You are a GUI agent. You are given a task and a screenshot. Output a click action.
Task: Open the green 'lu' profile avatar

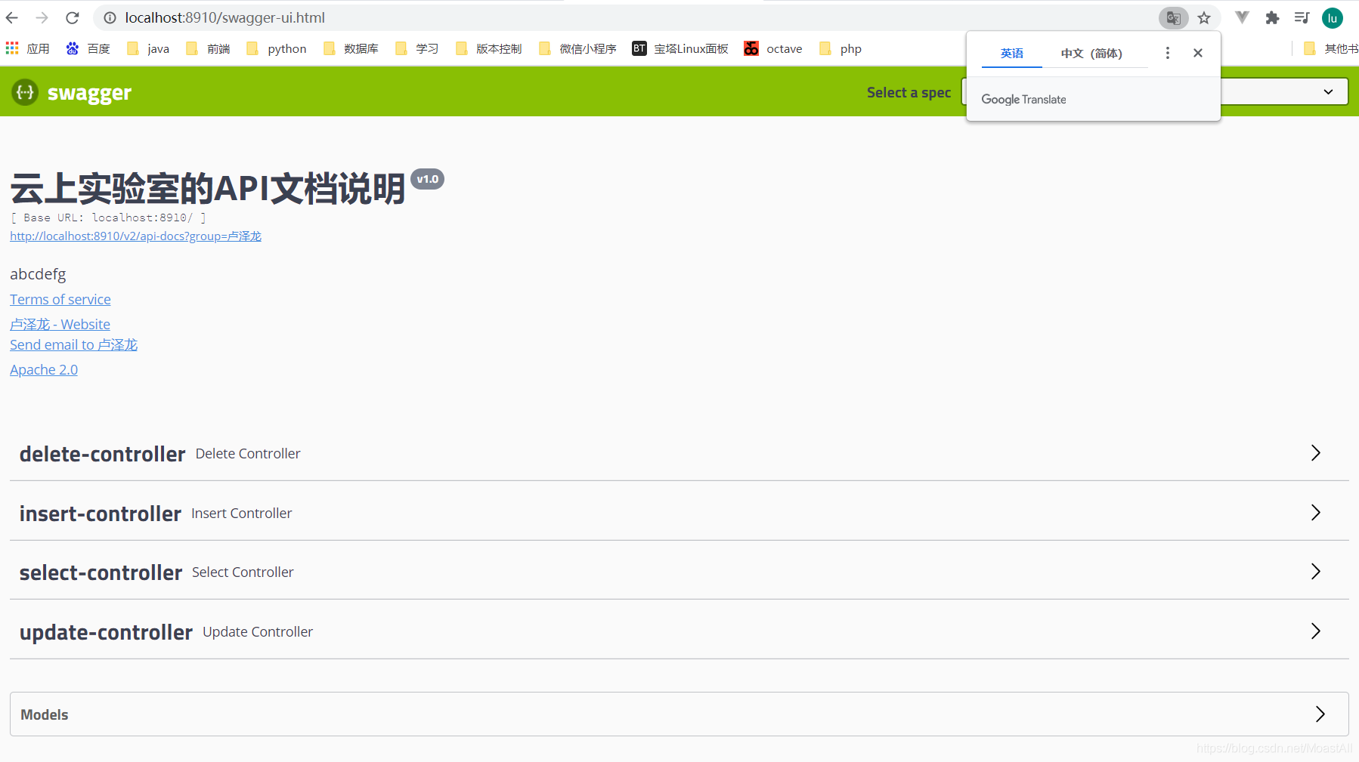[x=1333, y=18]
